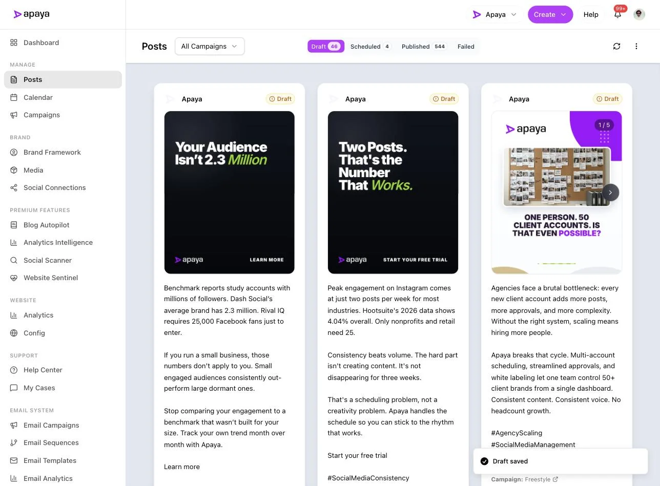Open website Config settings

coord(63,333)
